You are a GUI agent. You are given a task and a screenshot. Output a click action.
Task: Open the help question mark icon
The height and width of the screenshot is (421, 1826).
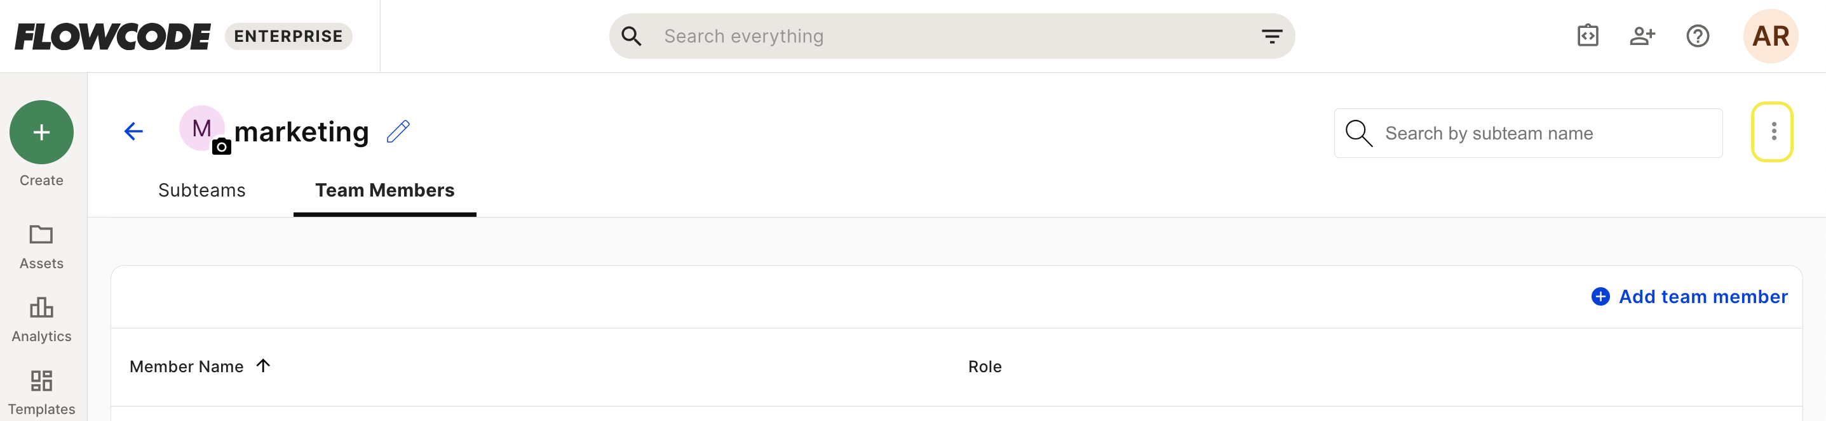[1697, 36]
